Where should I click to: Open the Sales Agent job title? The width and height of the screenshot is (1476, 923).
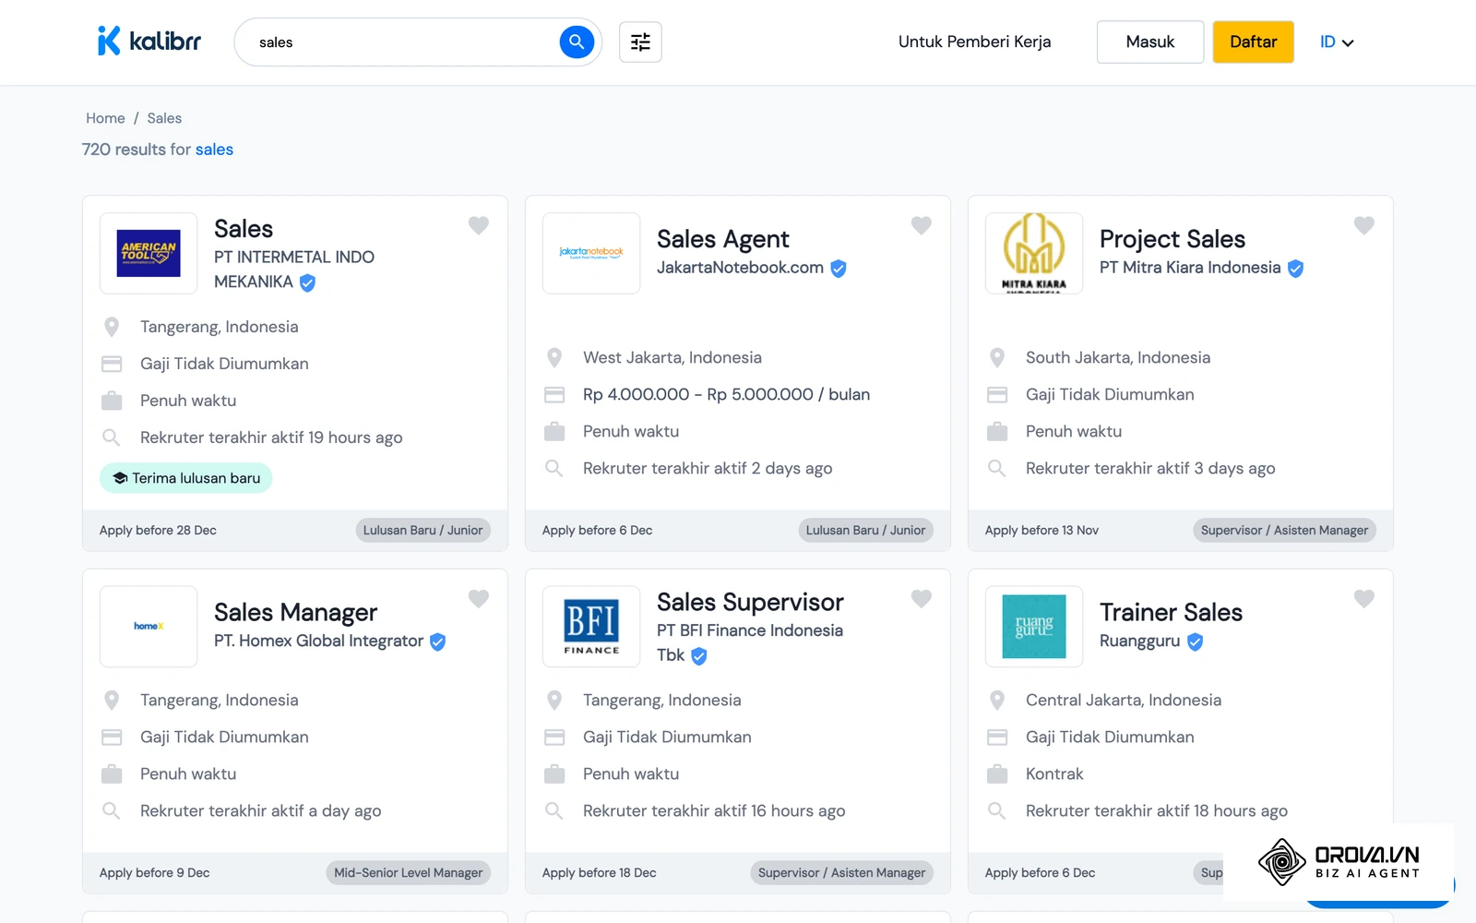click(723, 239)
